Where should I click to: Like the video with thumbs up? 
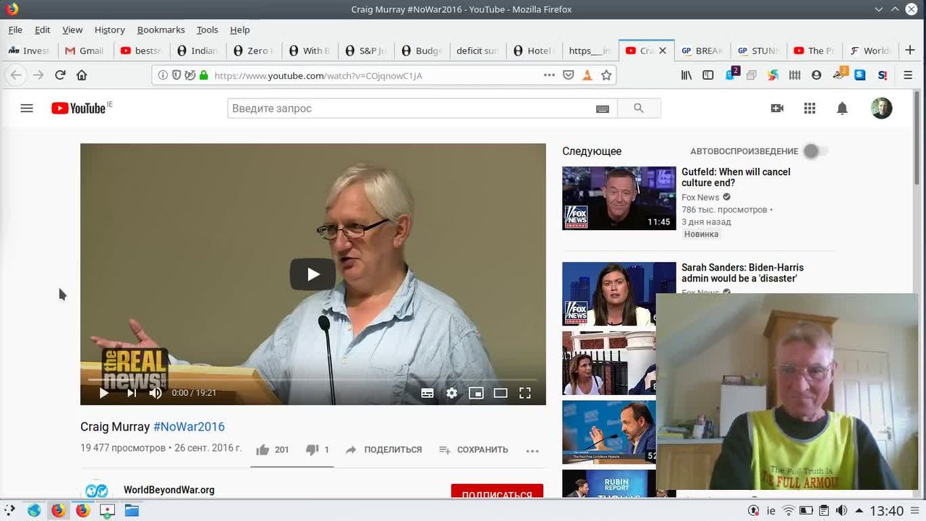tap(263, 449)
